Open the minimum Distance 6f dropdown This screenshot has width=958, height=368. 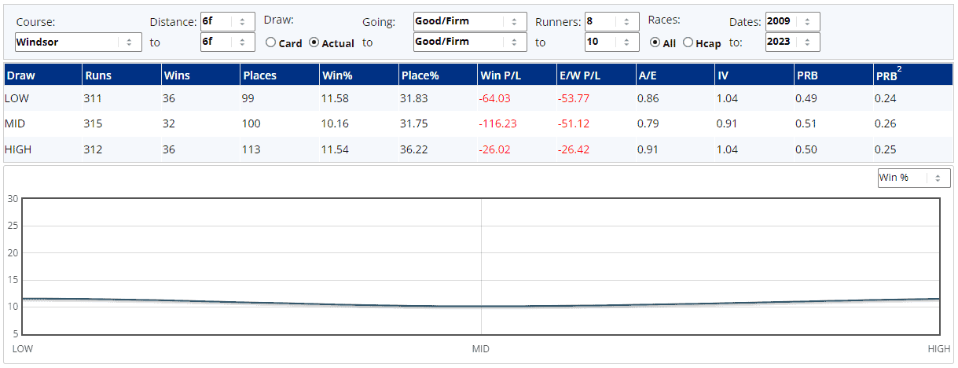pos(227,22)
